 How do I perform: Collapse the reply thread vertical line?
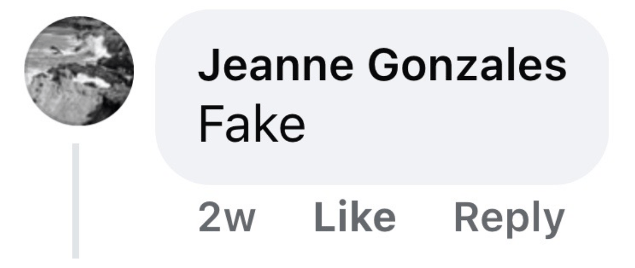point(76,201)
